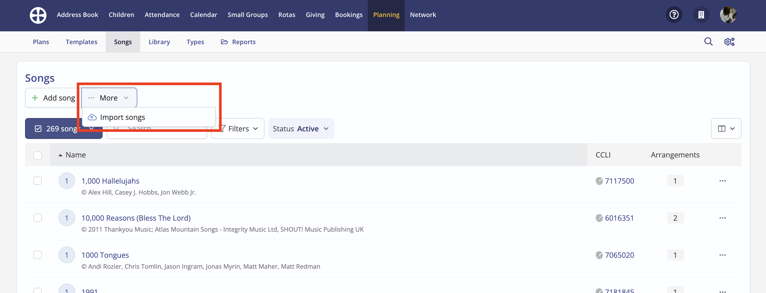Open the module settings gears icon
Image resolution: width=766 pixels, height=293 pixels.
(729, 42)
